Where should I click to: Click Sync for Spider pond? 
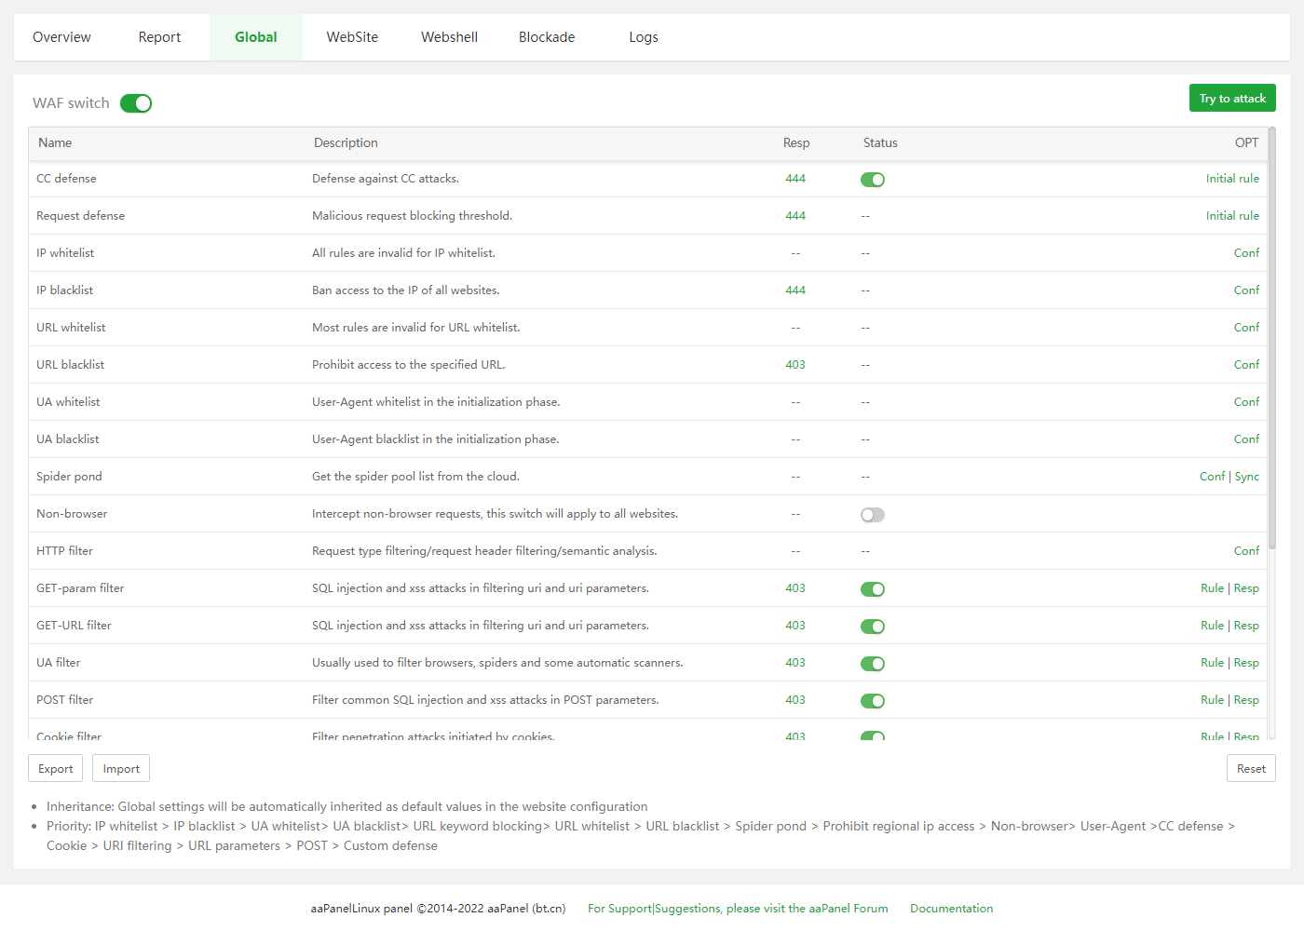pos(1246,477)
